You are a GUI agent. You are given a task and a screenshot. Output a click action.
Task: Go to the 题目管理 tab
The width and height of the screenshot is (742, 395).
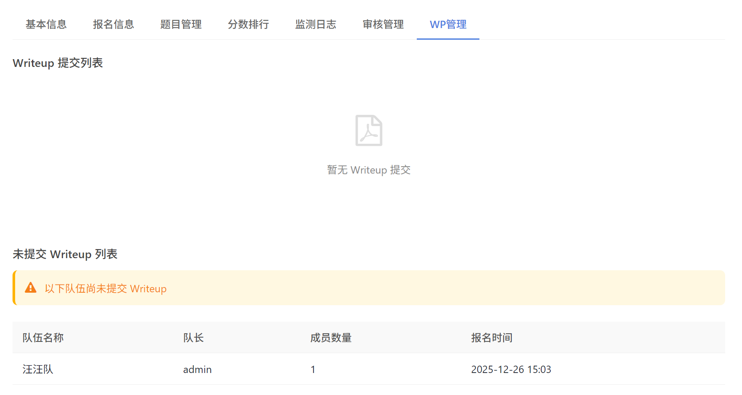(x=181, y=25)
